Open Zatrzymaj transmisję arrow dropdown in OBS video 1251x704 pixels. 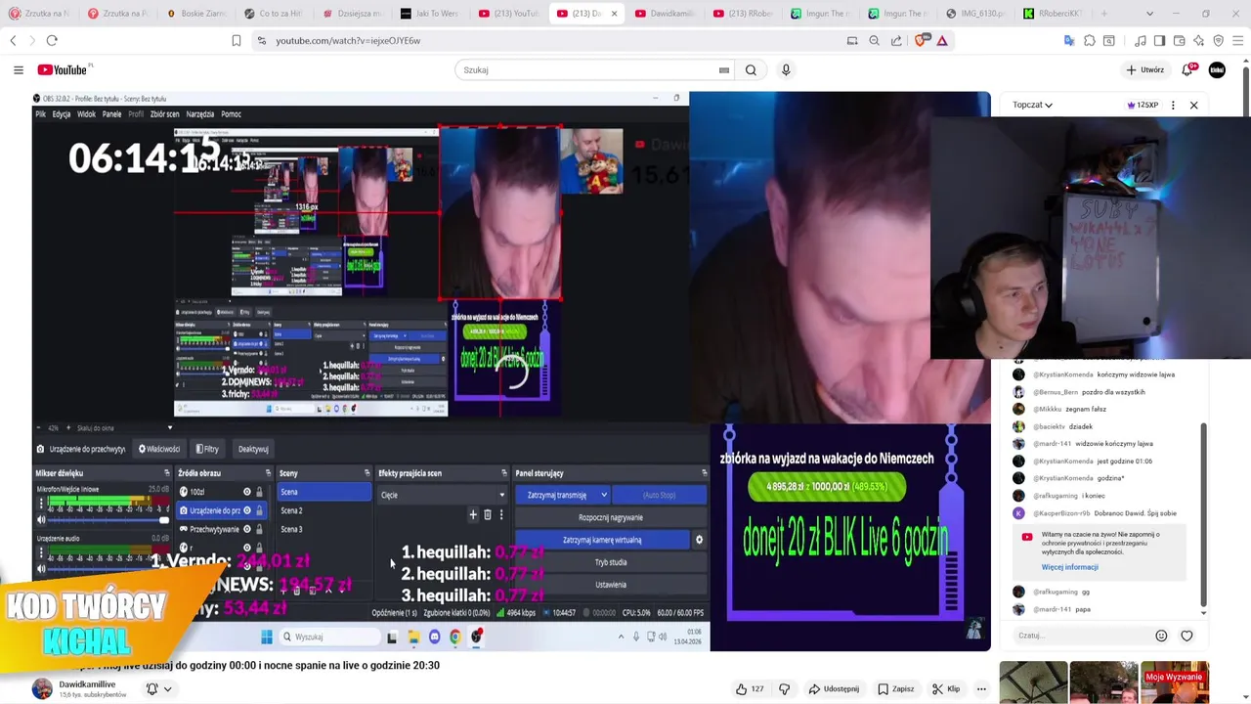604,495
